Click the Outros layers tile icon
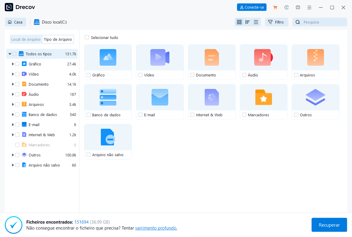 [x=315, y=97]
